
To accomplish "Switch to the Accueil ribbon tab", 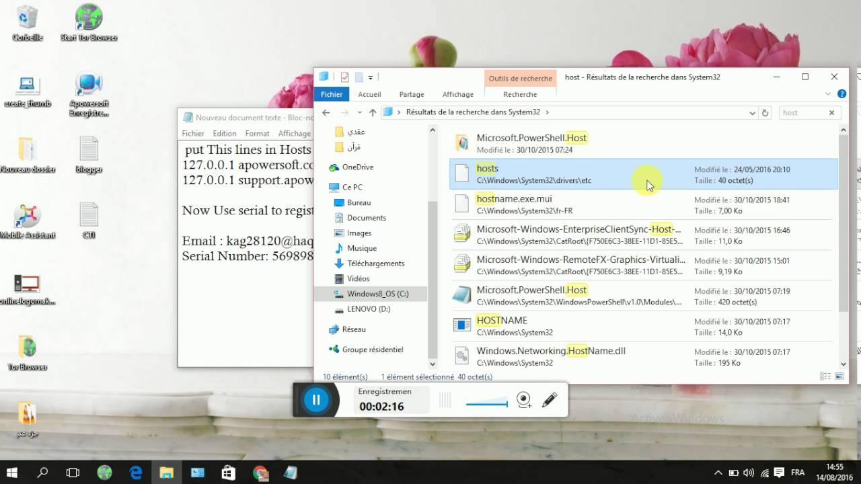I will (x=369, y=94).
